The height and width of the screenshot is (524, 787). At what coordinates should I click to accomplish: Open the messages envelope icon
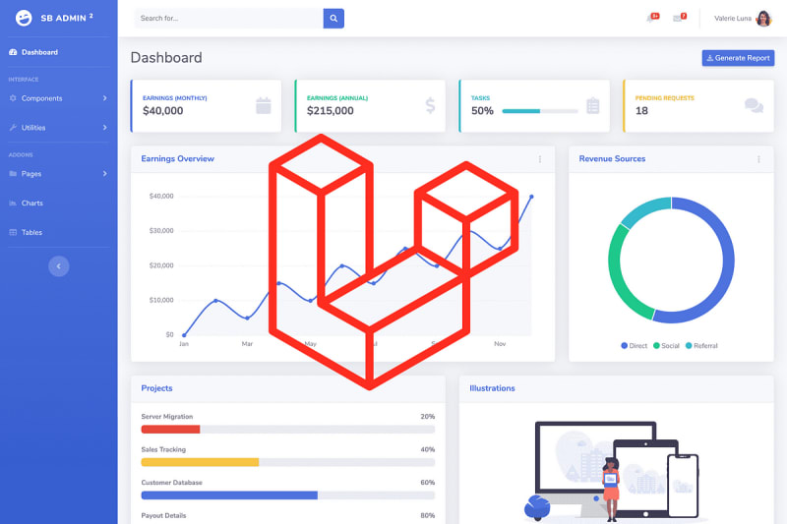point(678,18)
